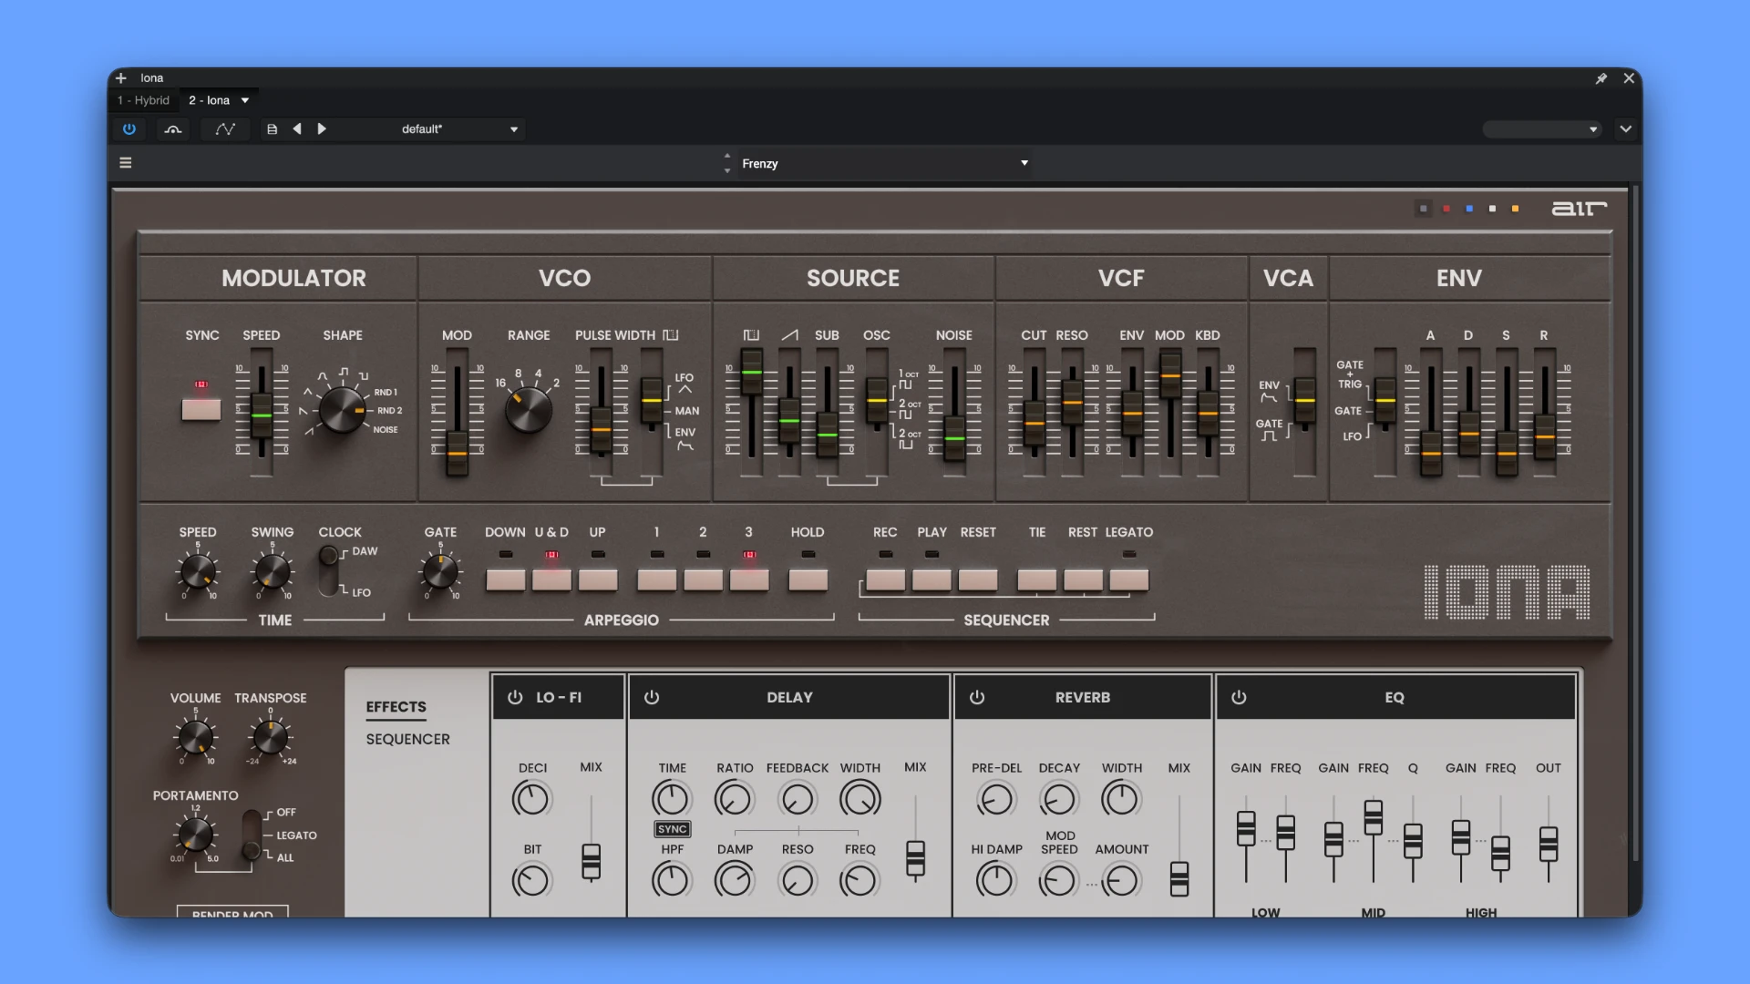Image resolution: width=1750 pixels, height=984 pixels.
Task: Switch to the 1 - Hybrid tab
Action: (x=143, y=101)
